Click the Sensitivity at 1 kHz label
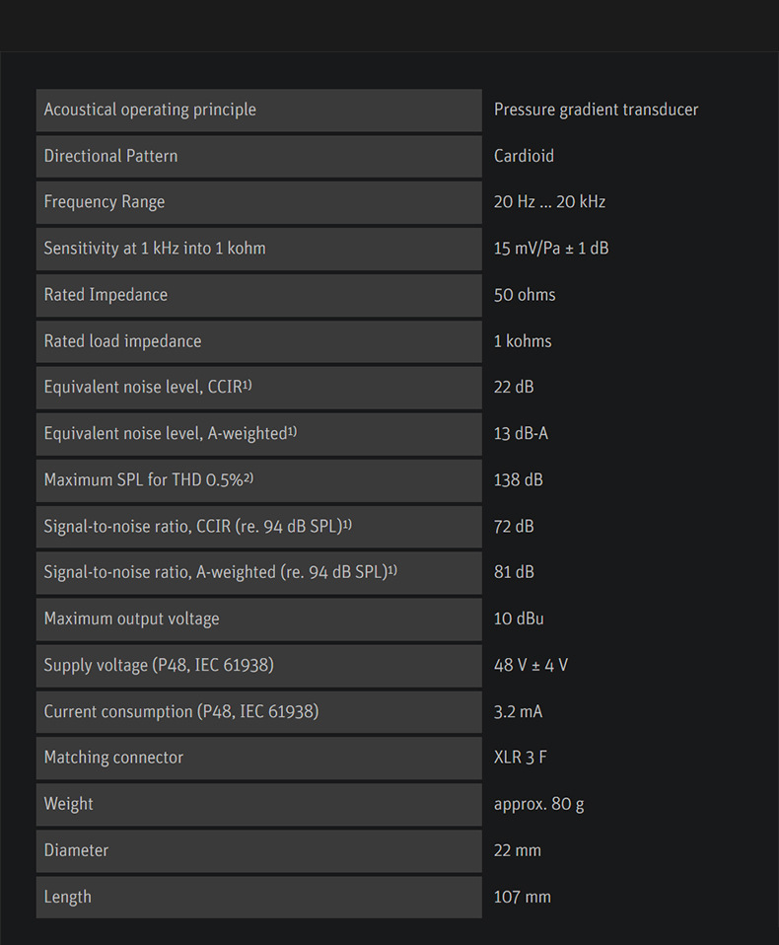The height and width of the screenshot is (945, 779). click(x=155, y=249)
